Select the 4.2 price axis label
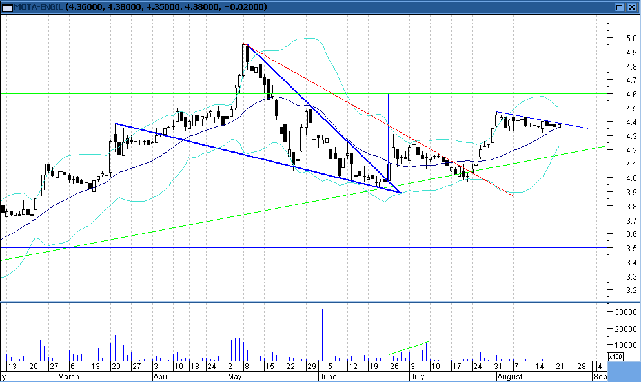The height and width of the screenshot is (382, 641). tap(631, 150)
